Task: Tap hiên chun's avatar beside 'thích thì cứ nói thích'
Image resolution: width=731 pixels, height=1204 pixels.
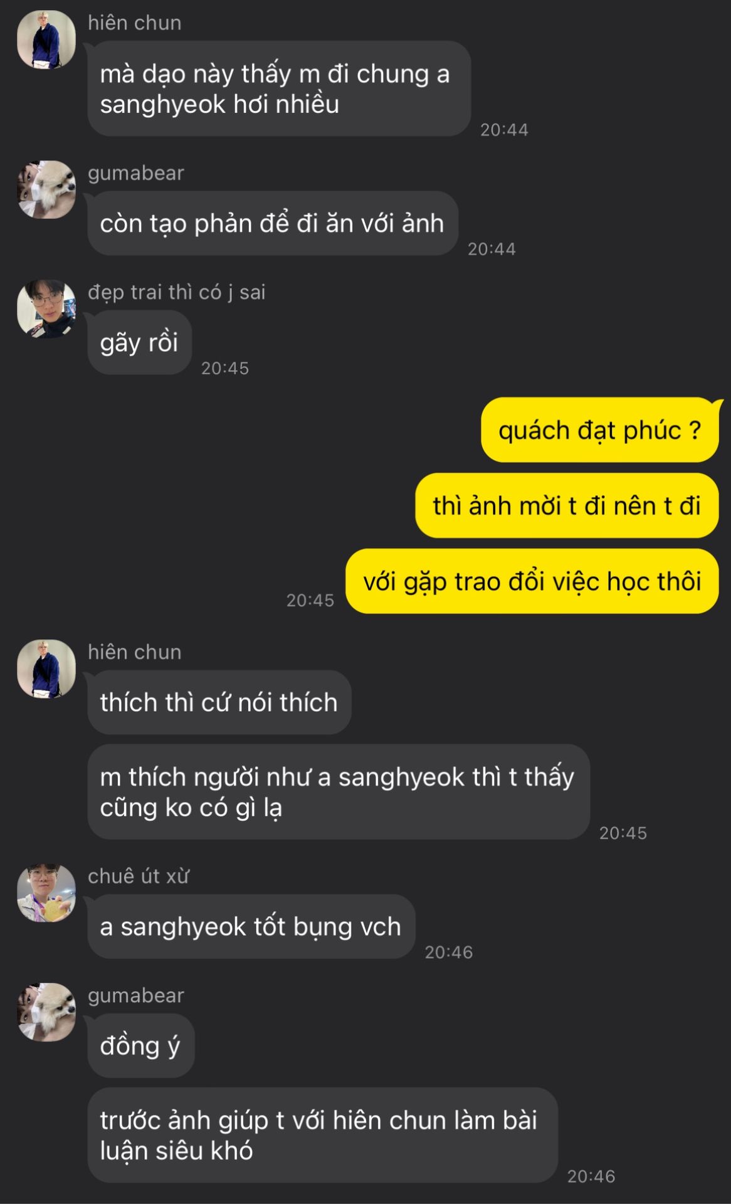Action: coord(46,668)
